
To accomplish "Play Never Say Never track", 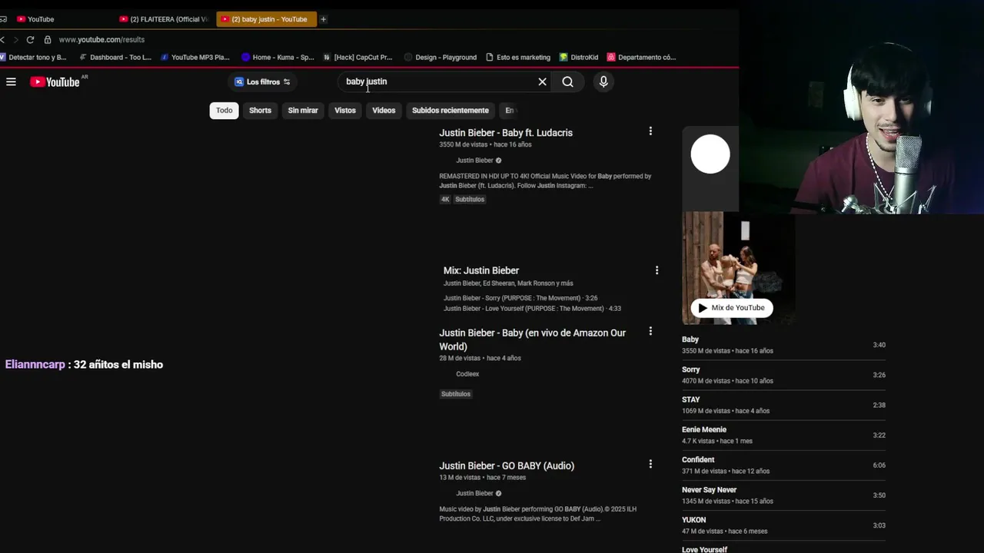I will tap(783, 495).
